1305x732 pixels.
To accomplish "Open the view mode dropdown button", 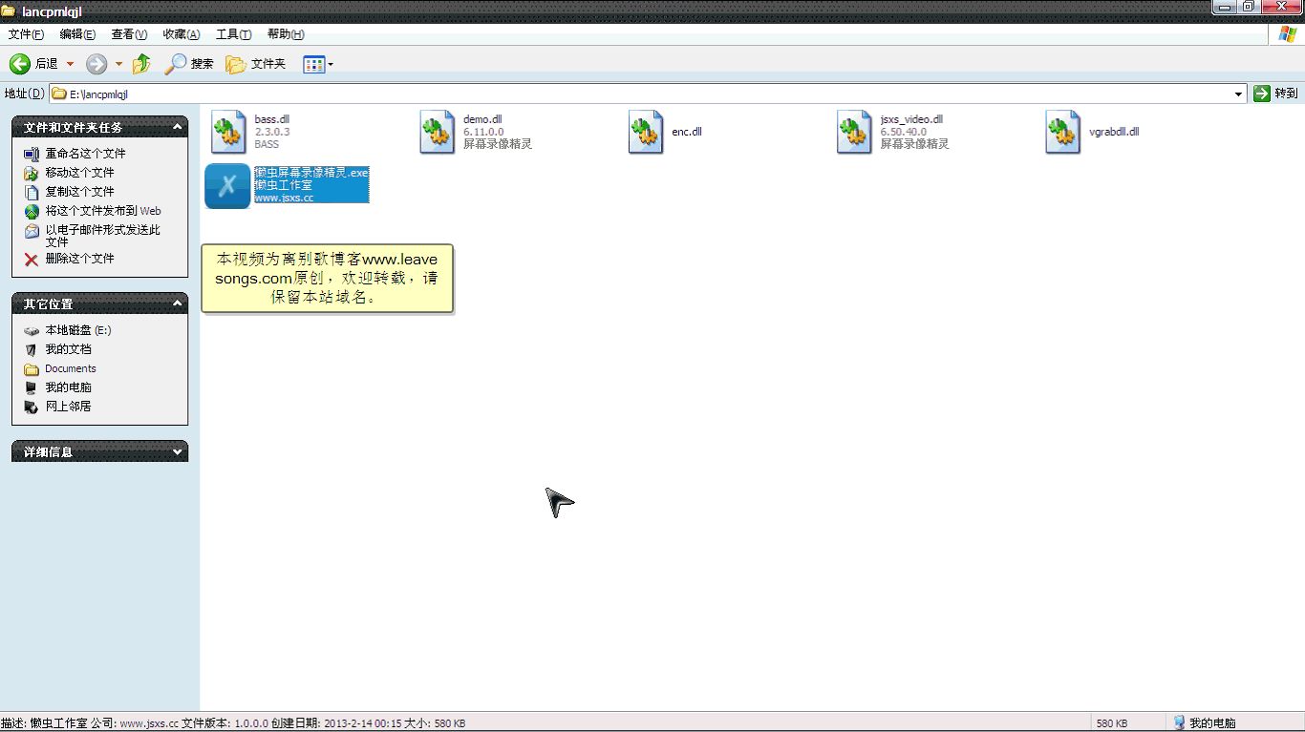I will [318, 64].
